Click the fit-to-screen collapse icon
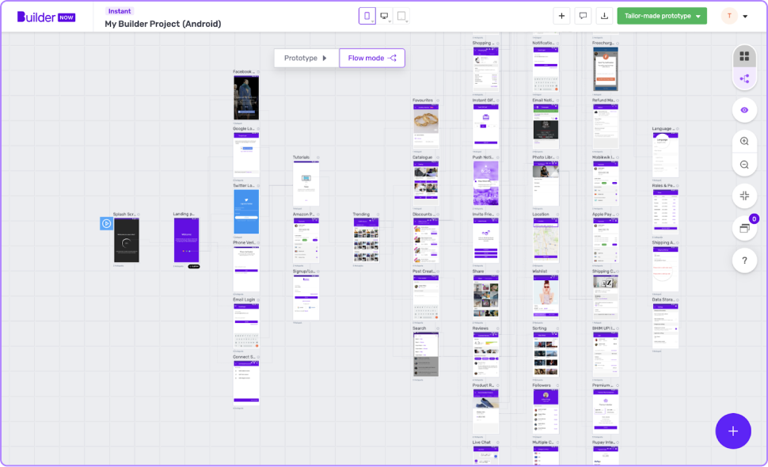 click(744, 196)
